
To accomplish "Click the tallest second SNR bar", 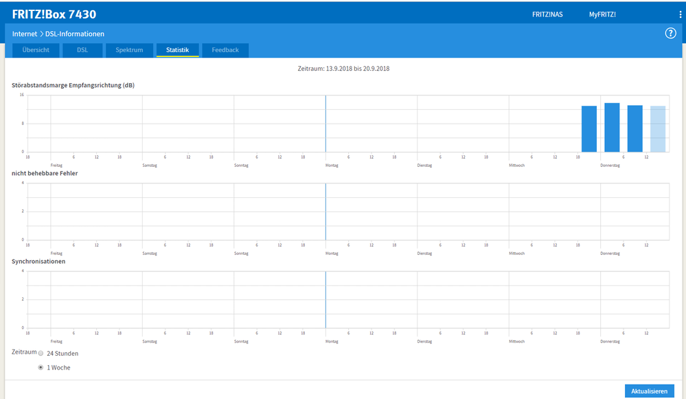I will point(612,128).
